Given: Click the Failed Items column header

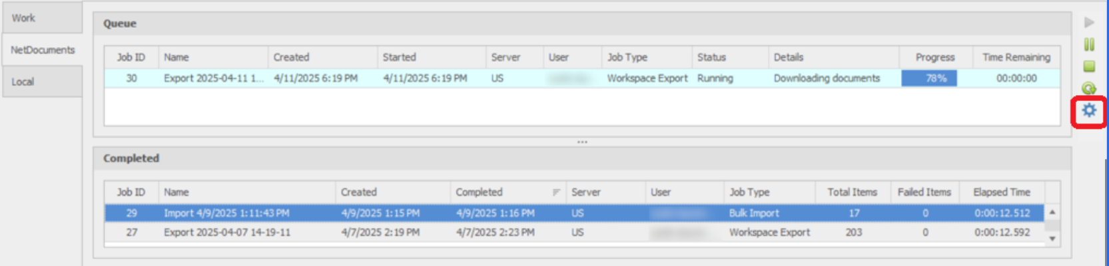Looking at the screenshot, I should (925, 192).
